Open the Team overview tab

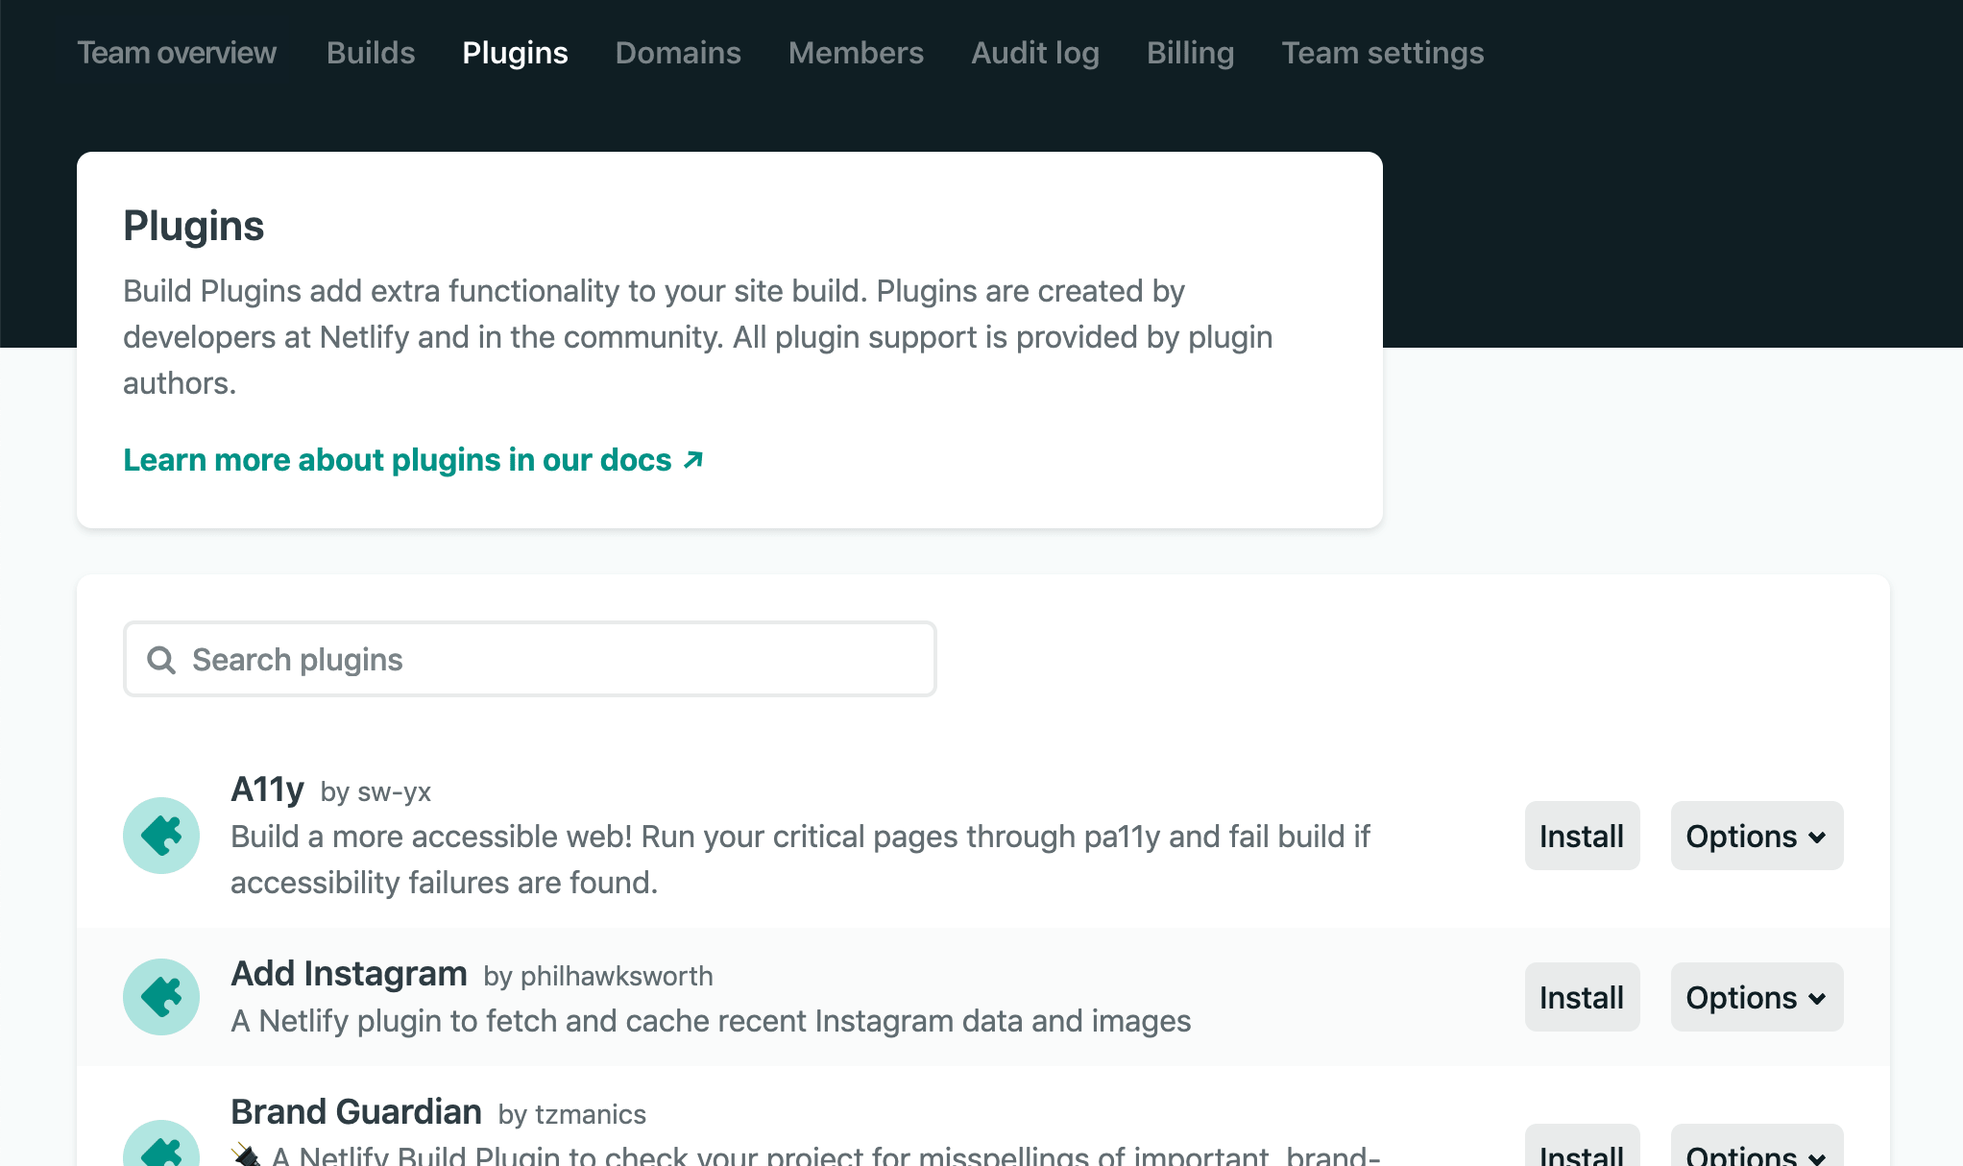tap(177, 53)
